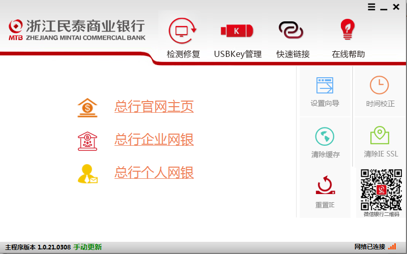Click the 主程序版本 1.0.21.0308 text
Viewport: 407px width, 254px height.
pos(38,247)
